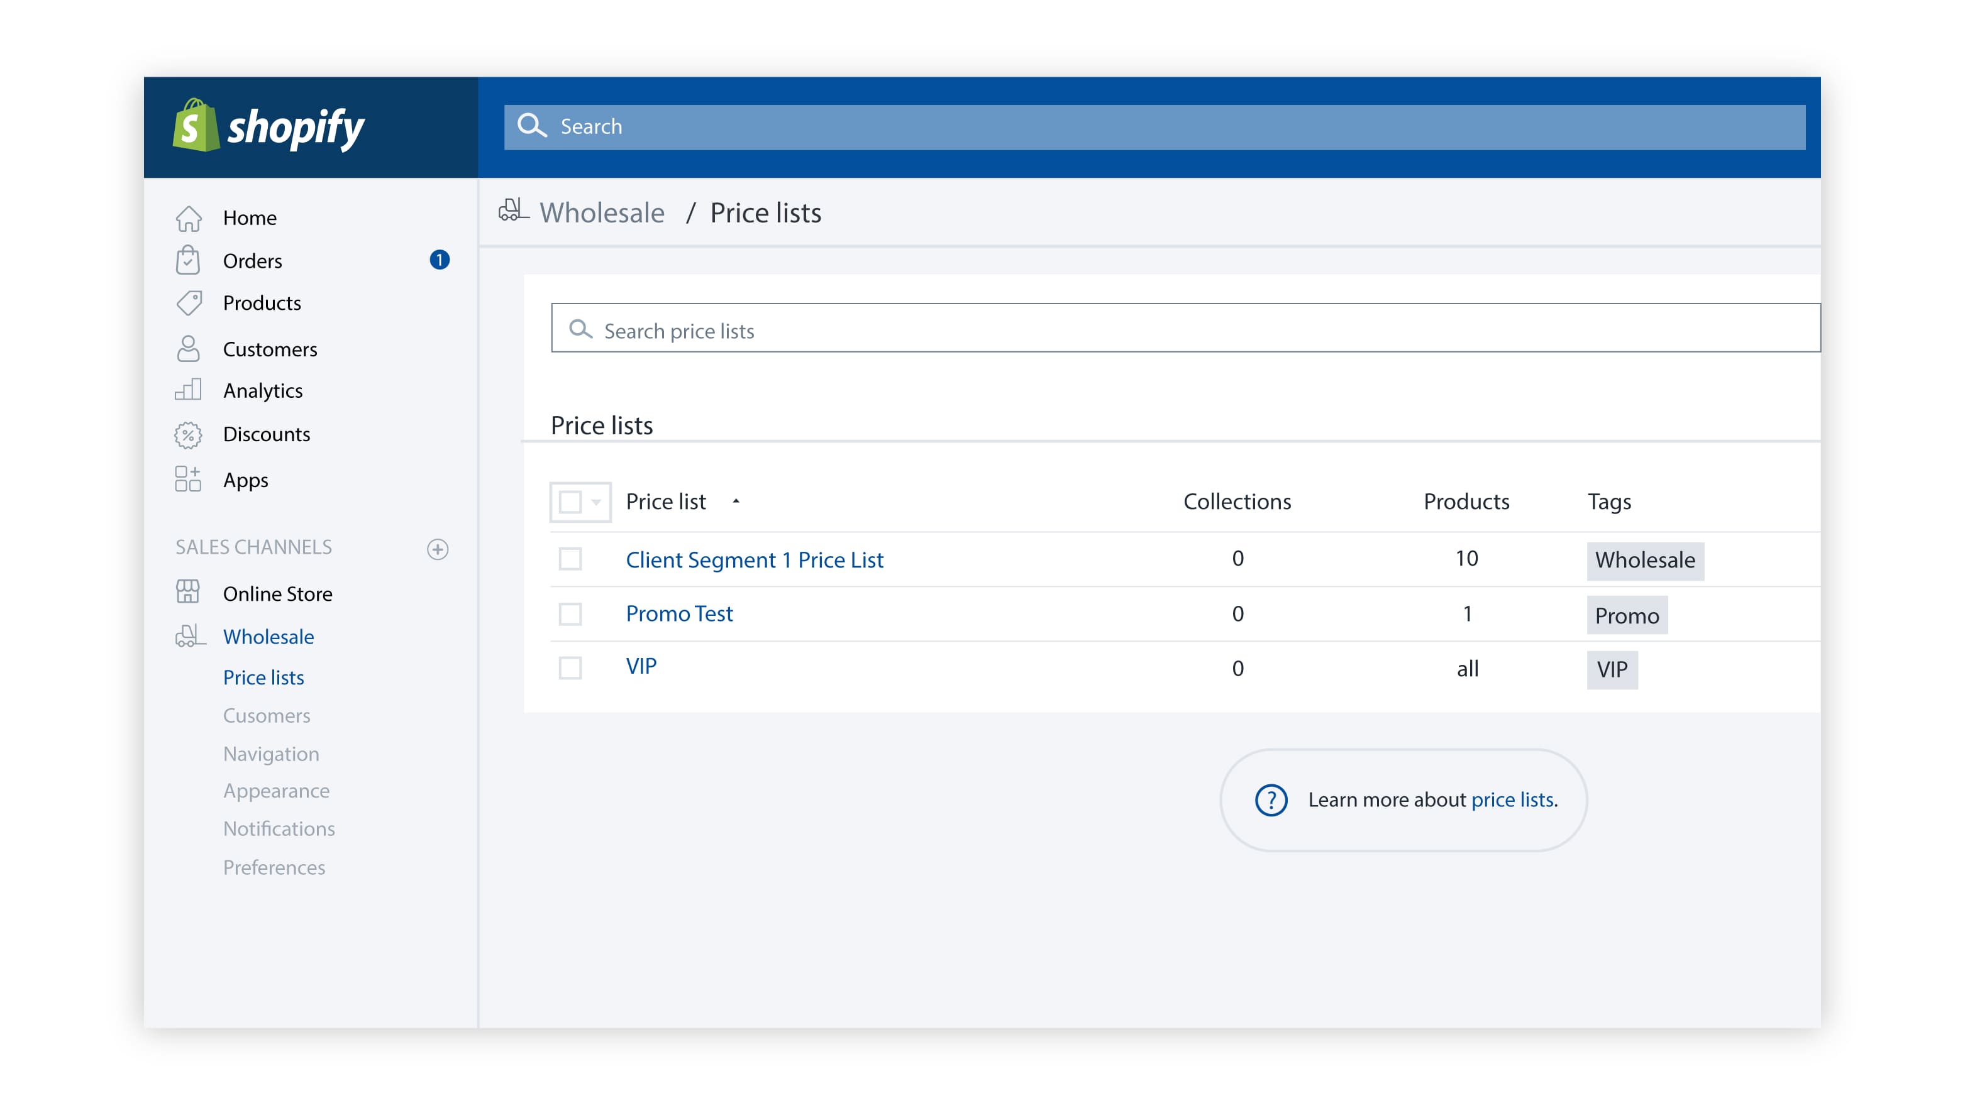Viewport: 1965px width, 1113px height.
Task: Click the Products tag icon
Action: [x=189, y=304]
